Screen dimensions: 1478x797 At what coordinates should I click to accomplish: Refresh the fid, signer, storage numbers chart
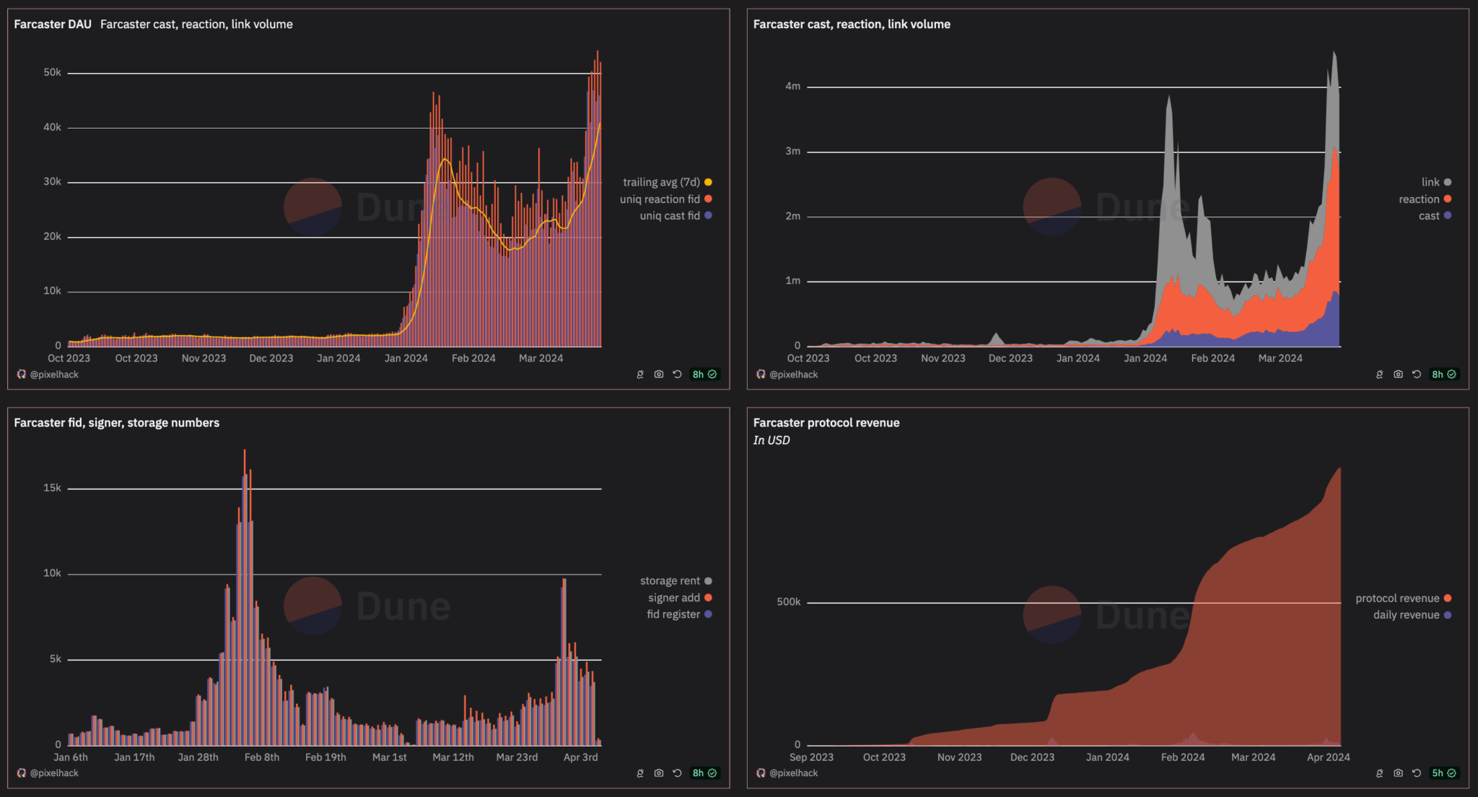tap(677, 772)
